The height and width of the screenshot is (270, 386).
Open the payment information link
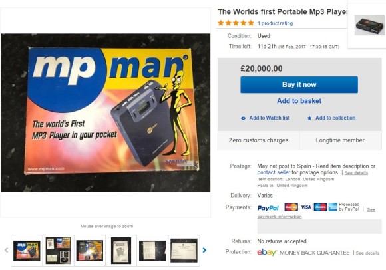pos(280,217)
